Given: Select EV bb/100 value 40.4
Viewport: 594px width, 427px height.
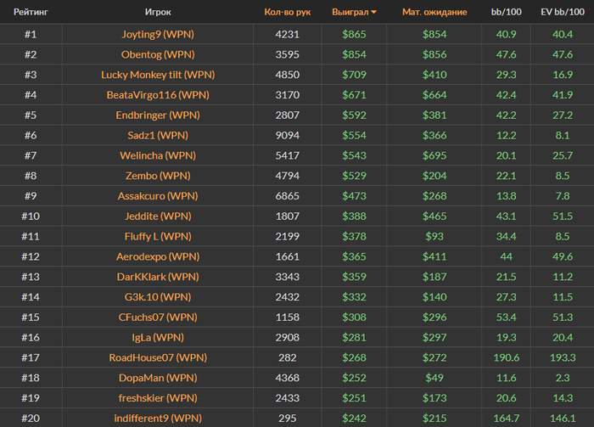Looking at the screenshot, I should click(563, 35).
